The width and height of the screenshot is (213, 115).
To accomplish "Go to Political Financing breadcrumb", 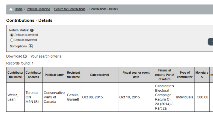I will pyautogui.click(x=38, y=9).
